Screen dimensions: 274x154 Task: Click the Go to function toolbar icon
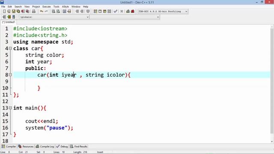pos(64,12)
